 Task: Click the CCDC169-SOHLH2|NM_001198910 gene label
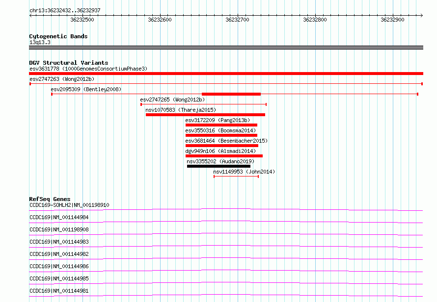[x=69, y=205]
